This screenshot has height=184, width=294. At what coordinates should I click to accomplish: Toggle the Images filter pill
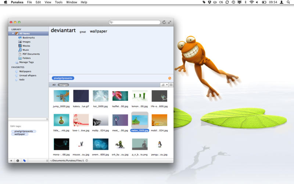(x=64, y=85)
